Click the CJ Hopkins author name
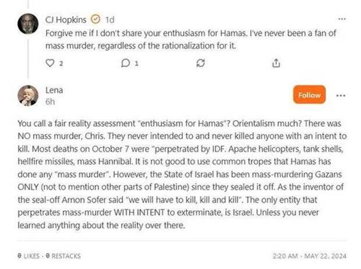Screen dimensions: 361x269 point(66,18)
